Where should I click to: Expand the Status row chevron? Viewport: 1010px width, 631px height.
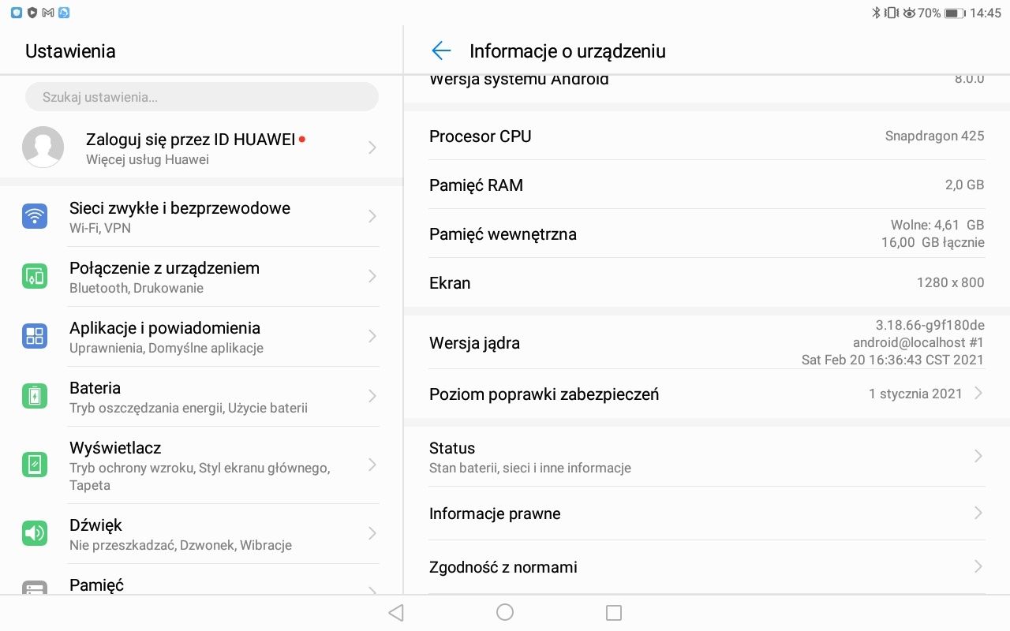978,456
